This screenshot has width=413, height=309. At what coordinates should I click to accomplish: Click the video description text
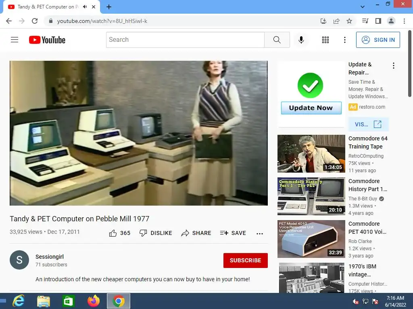pyautogui.click(x=142, y=279)
